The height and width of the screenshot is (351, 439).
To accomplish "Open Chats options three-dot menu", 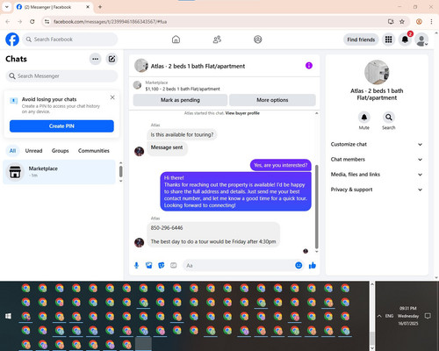I will click(x=95, y=59).
